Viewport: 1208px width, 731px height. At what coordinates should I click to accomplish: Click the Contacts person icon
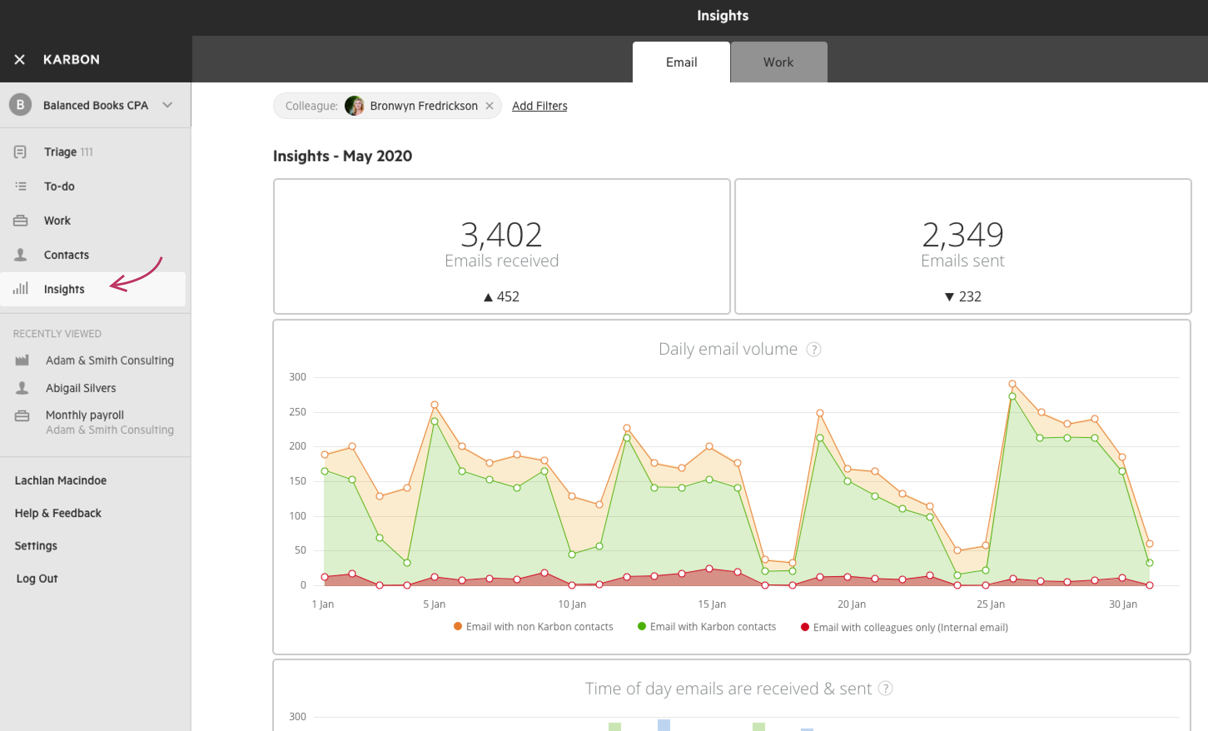click(20, 254)
